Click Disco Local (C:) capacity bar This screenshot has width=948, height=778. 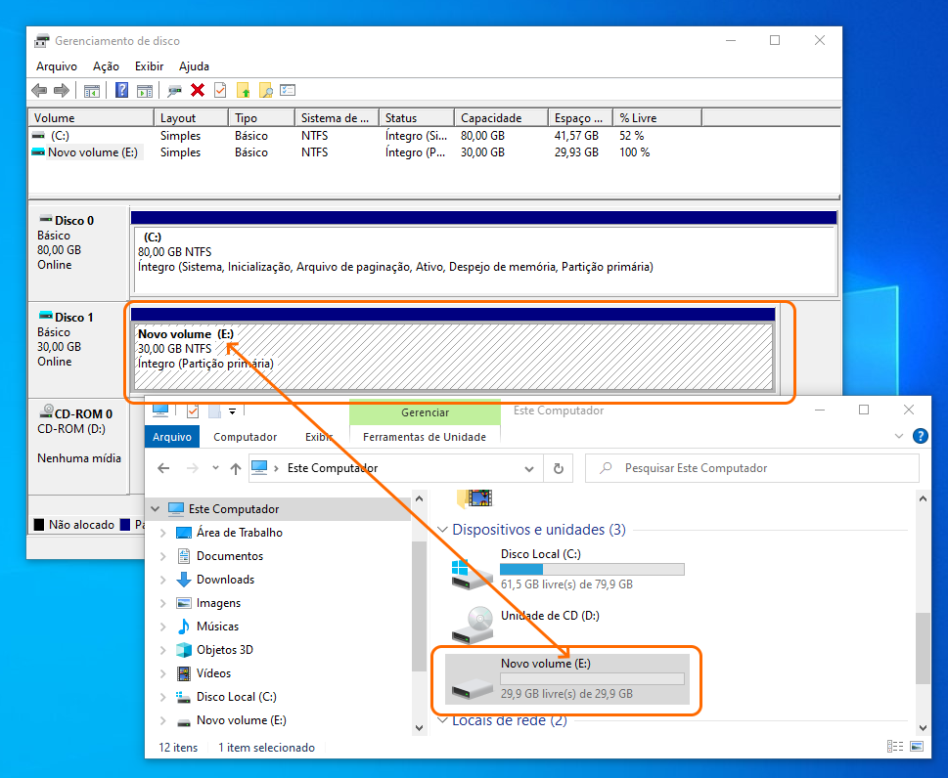point(592,569)
